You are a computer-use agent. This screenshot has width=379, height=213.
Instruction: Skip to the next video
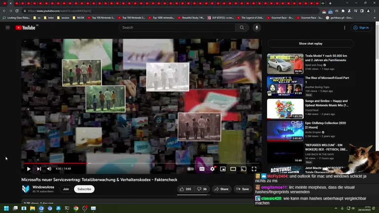(x=39, y=169)
